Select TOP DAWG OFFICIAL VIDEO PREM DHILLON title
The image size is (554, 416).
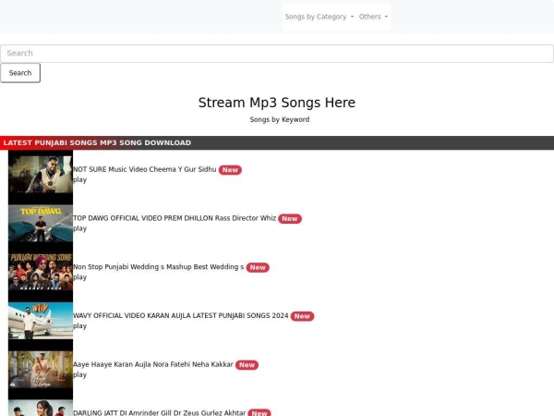tap(175, 218)
